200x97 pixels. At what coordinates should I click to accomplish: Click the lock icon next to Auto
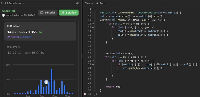click(x=97, y=3)
